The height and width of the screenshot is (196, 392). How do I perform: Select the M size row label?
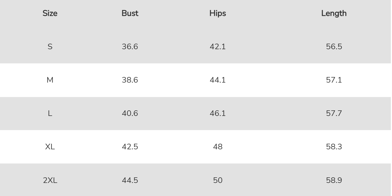pos(50,80)
